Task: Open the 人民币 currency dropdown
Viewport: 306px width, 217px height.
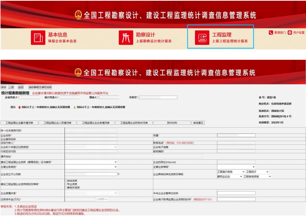Action: tap(103, 199)
